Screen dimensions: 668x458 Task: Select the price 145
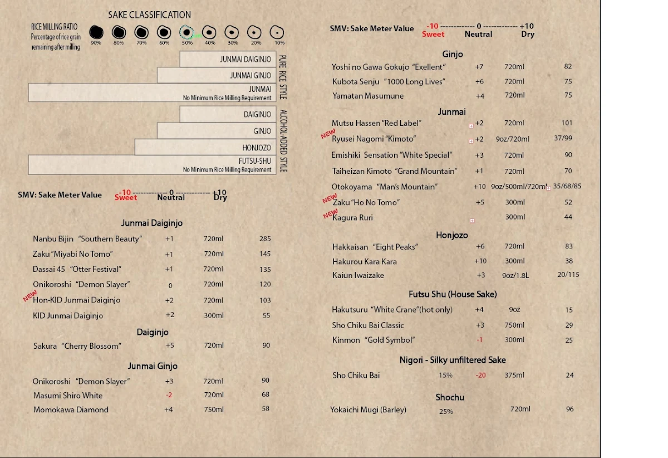pos(265,254)
